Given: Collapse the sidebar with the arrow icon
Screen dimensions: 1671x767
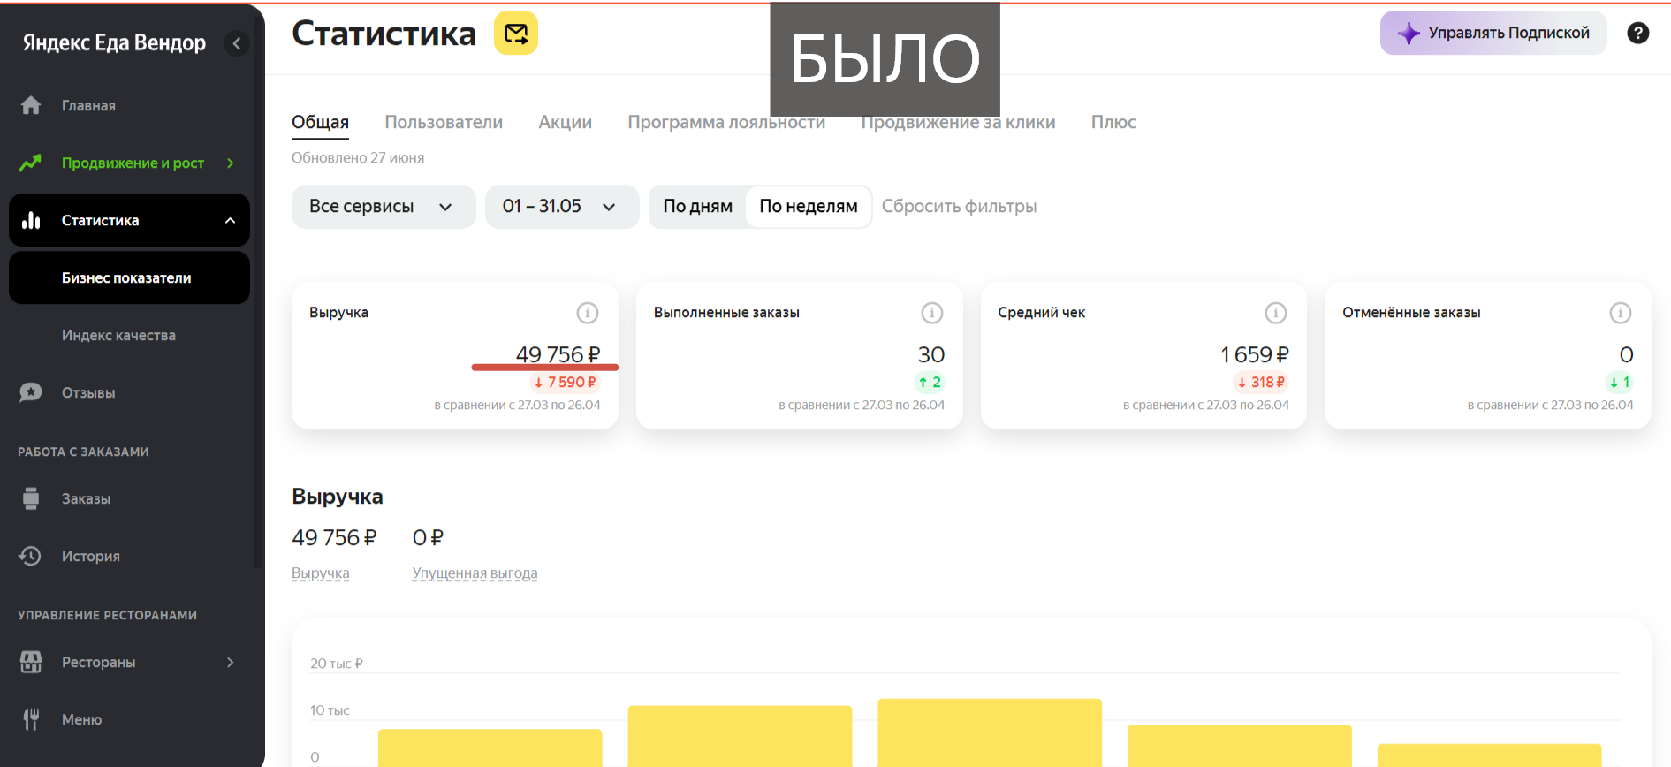Looking at the screenshot, I should tap(236, 43).
